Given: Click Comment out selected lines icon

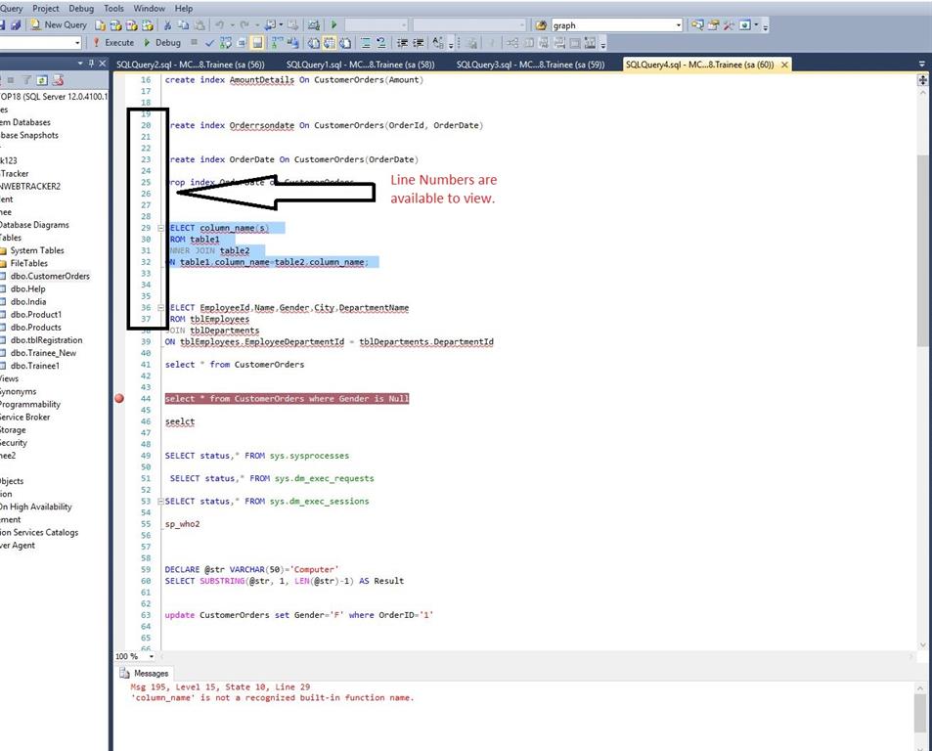Looking at the screenshot, I should click(366, 43).
